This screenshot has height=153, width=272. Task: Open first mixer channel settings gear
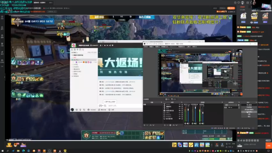tap(185, 123)
